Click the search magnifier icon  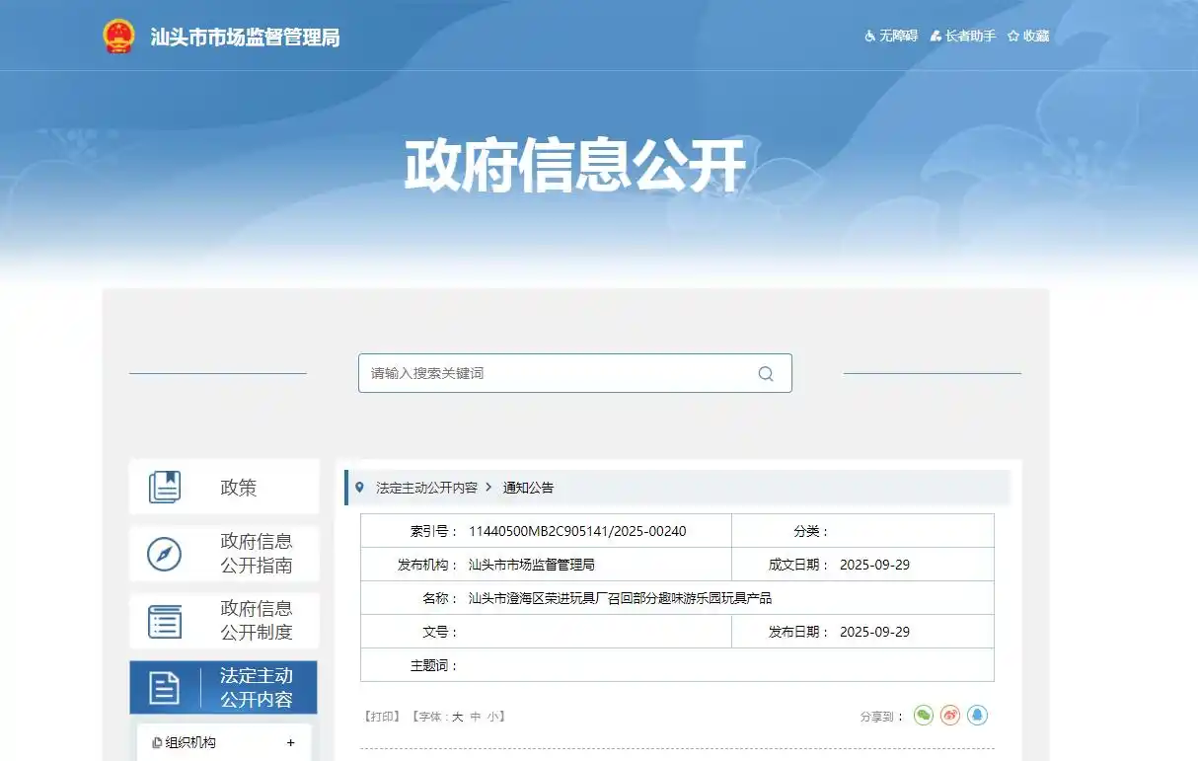pyautogui.click(x=766, y=373)
